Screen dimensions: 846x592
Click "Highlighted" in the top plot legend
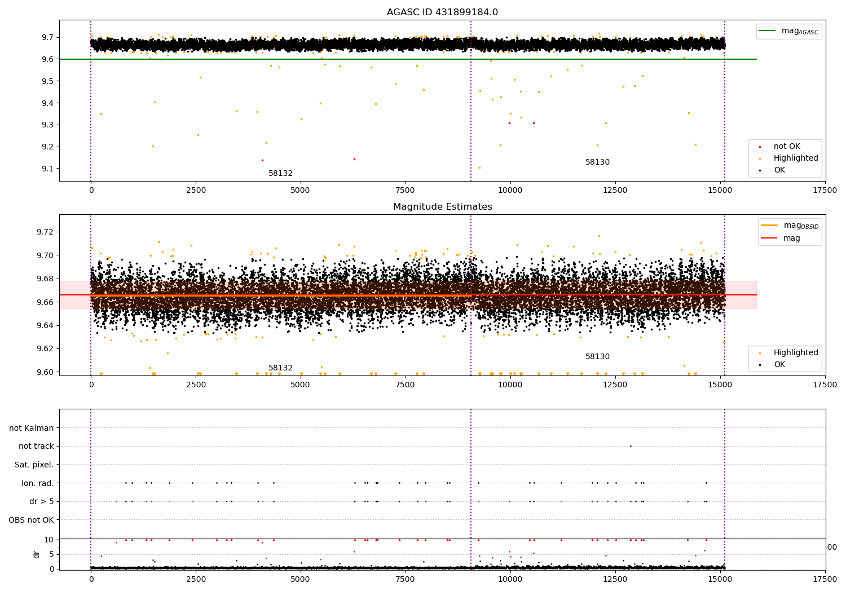click(796, 158)
